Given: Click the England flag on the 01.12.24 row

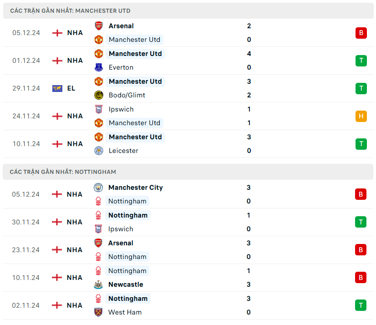Looking at the screenshot, I should [57, 61].
